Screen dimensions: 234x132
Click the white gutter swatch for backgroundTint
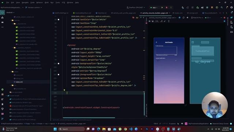click(58, 63)
